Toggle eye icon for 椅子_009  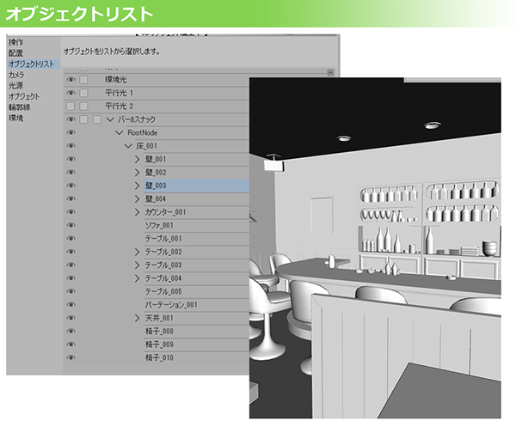[x=71, y=344]
